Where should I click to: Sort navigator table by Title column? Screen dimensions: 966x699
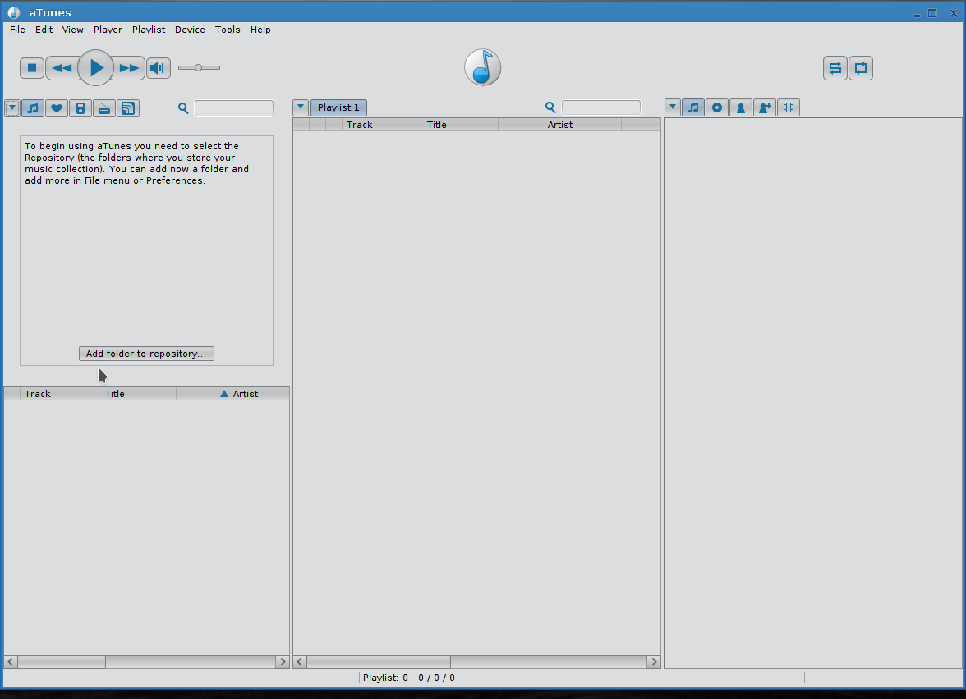[115, 394]
